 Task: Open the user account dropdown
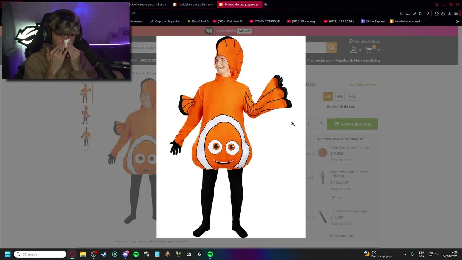click(356, 50)
